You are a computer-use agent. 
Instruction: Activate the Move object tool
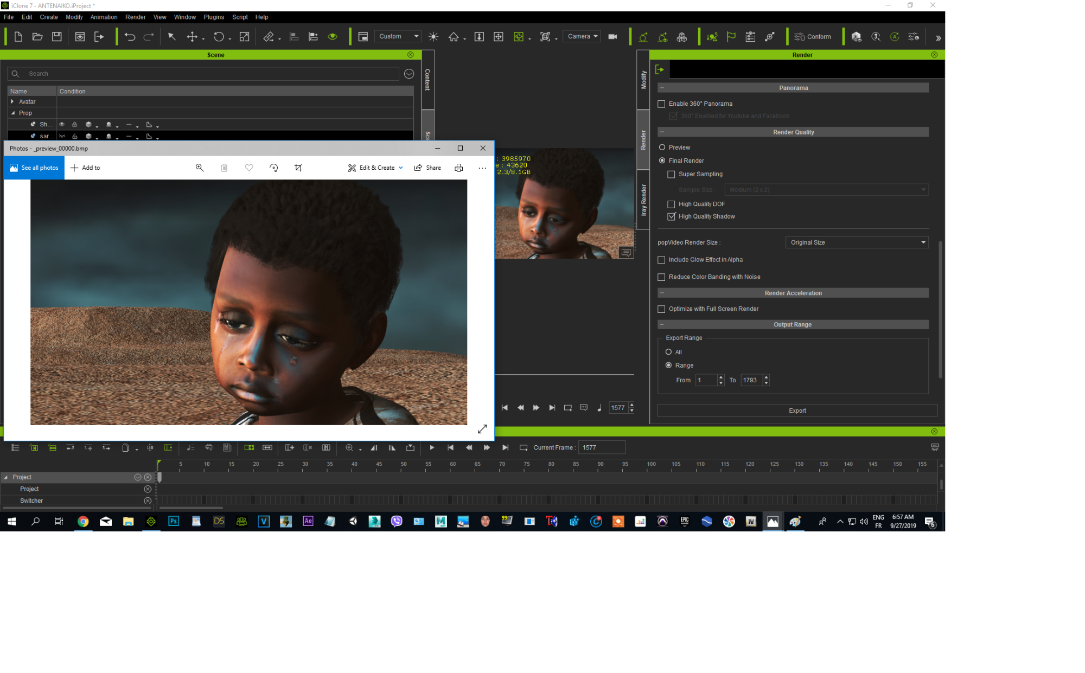coord(192,37)
